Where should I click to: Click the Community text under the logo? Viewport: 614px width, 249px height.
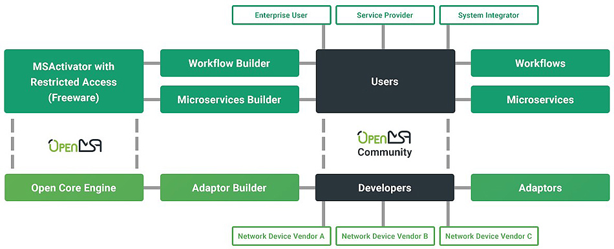[x=385, y=152]
